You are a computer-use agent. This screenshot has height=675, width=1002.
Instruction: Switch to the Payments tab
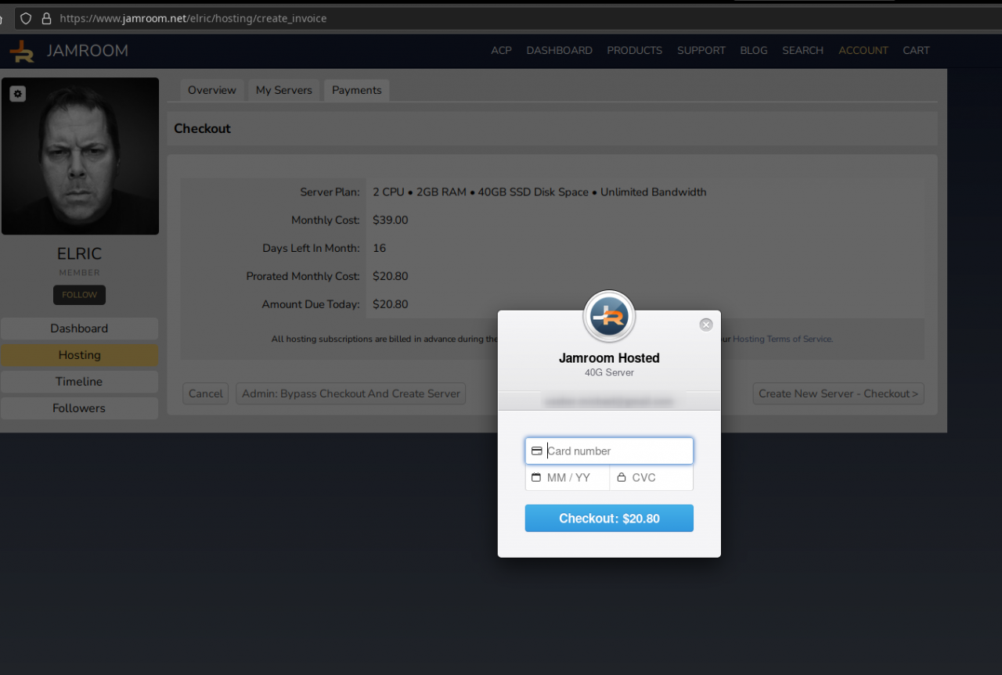pos(357,91)
